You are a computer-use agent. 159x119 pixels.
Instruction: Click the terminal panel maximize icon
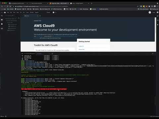point(153,54)
